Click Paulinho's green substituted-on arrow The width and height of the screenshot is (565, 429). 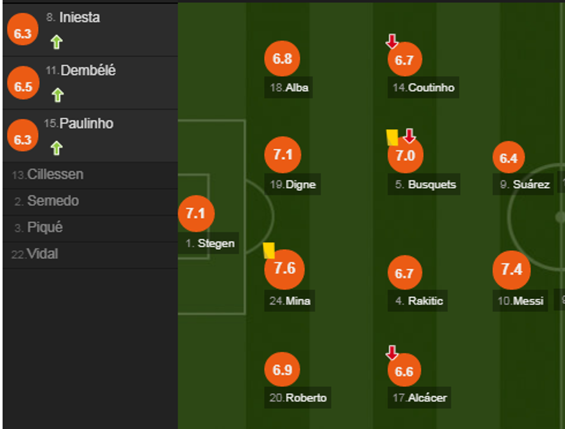pyautogui.click(x=56, y=148)
